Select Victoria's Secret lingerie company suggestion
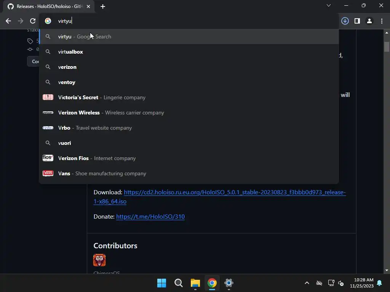The width and height of the screenshot is (390, 292). [189, 97]
